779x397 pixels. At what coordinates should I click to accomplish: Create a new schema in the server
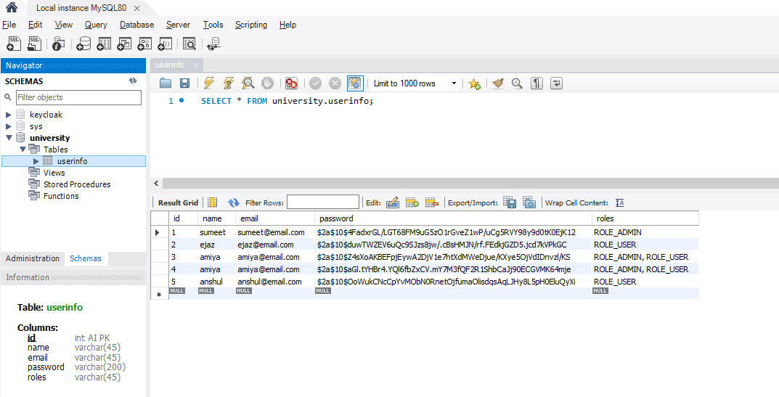84,44
